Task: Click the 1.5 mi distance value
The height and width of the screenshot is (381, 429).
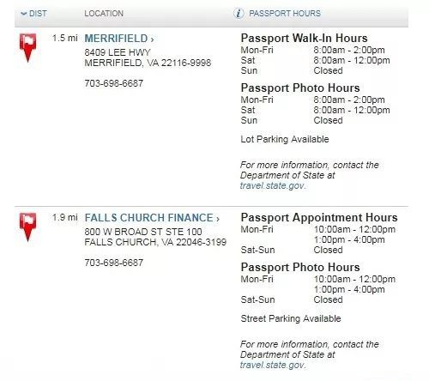Action: click(65, 38)
